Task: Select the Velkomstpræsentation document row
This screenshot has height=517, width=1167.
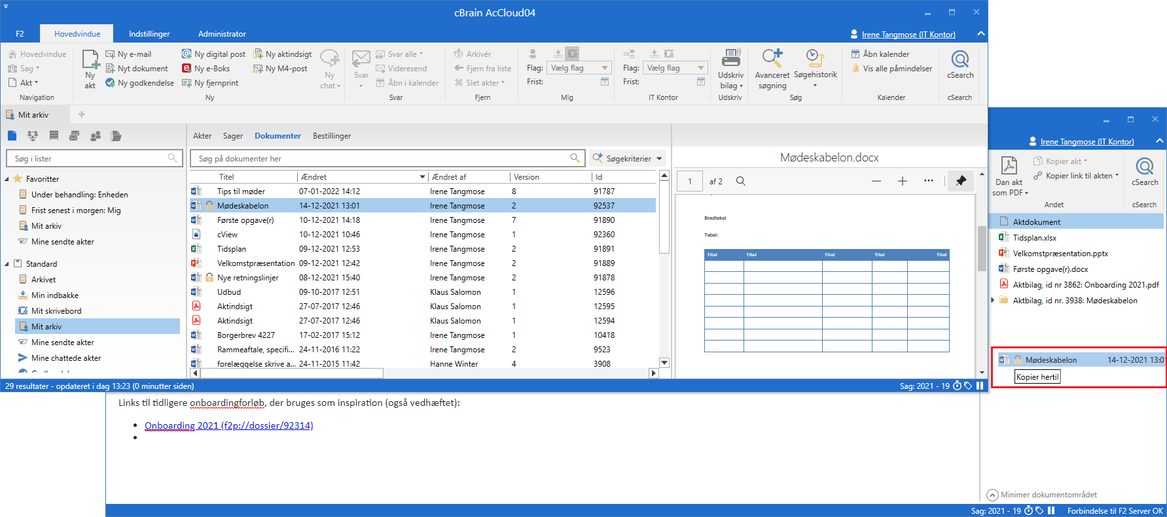Action: [423, 263]
